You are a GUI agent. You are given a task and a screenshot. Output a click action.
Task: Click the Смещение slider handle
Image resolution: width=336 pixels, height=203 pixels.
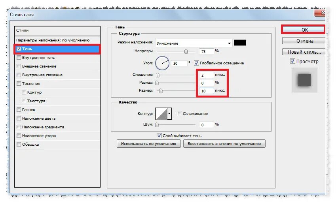pyautogui.click(x=158, y=75)
